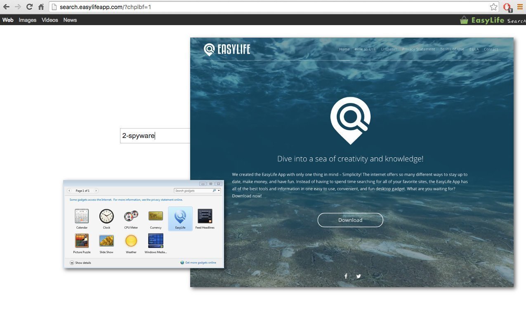Image resolution: width=526 pixels, height=311 pixels.
Task: Maximize the gadgets window
Action: 210,184
